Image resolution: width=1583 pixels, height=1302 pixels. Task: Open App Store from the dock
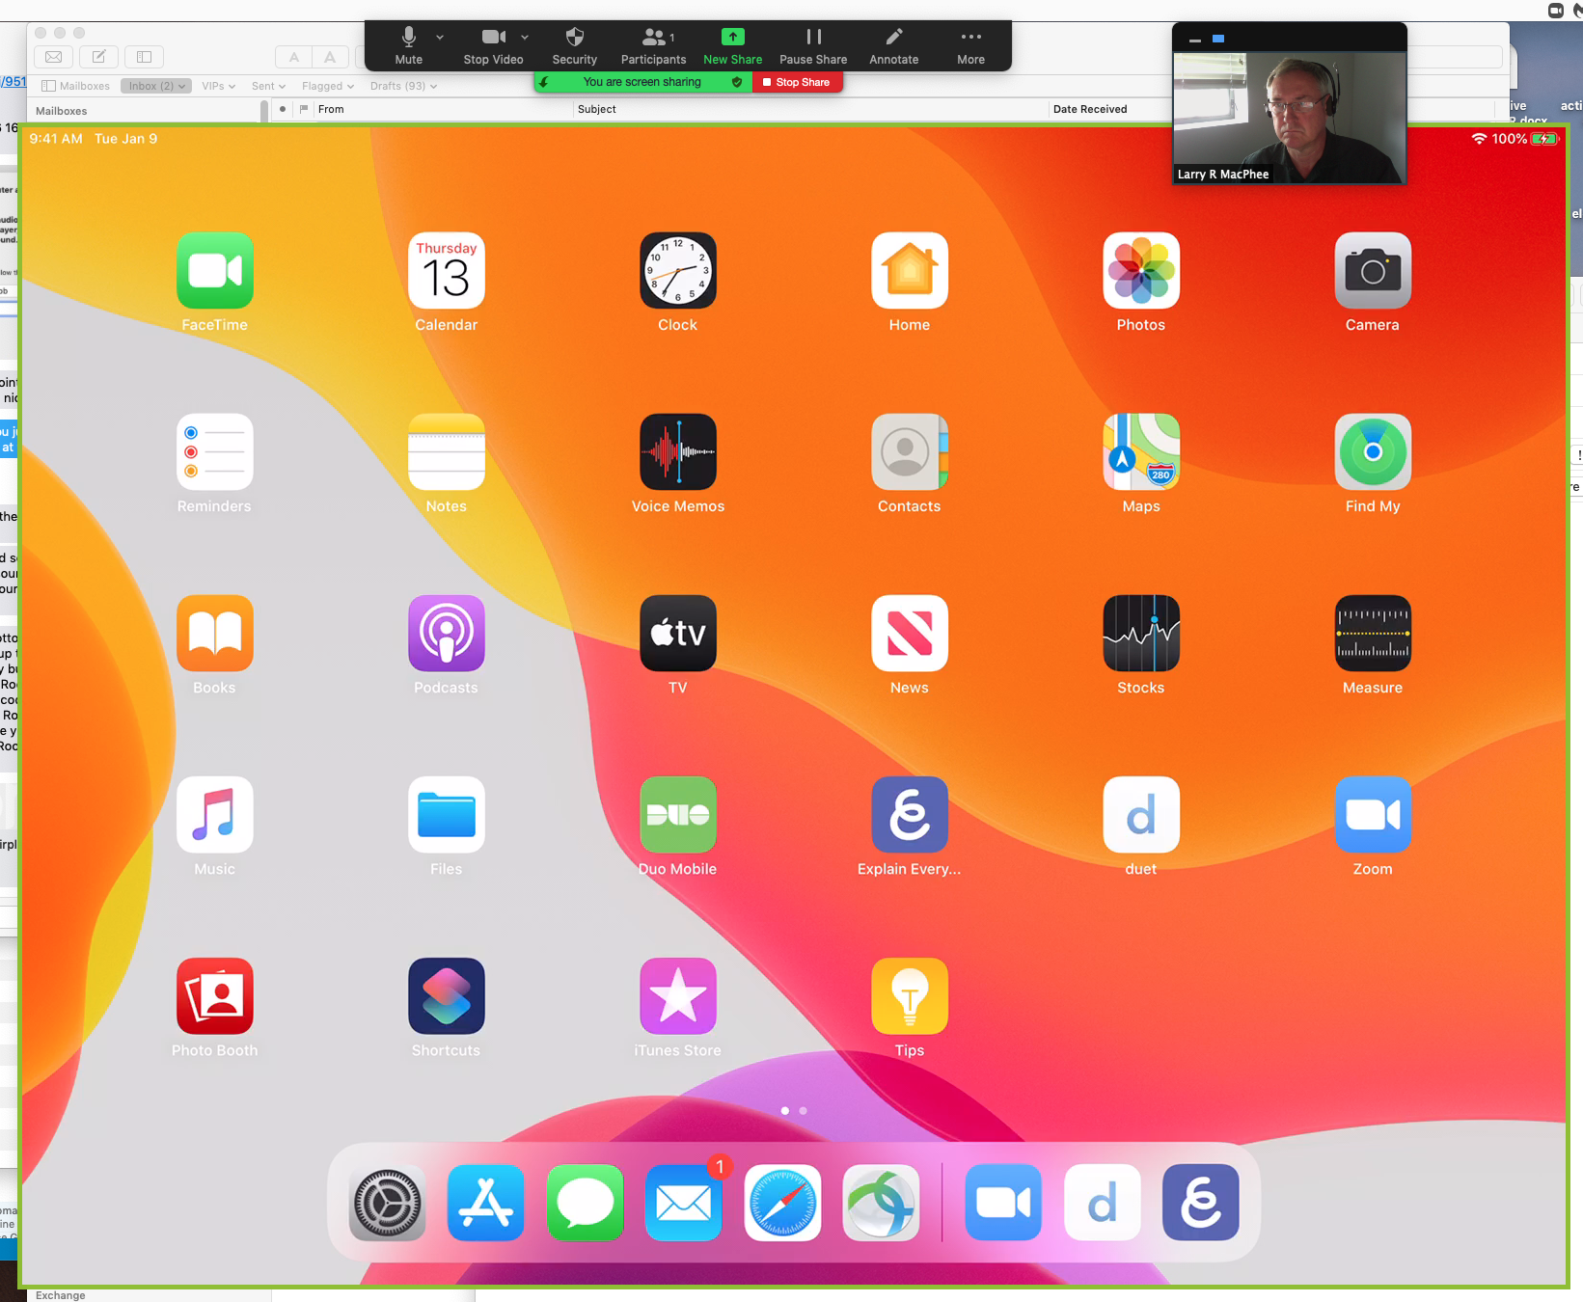[486, 1203]
